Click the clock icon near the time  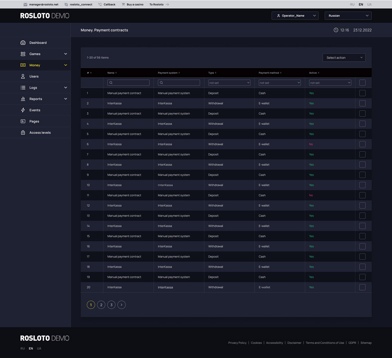tap(336, 30)
